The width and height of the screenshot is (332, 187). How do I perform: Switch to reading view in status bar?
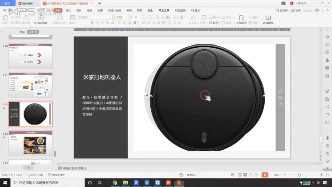click(251, 175)
